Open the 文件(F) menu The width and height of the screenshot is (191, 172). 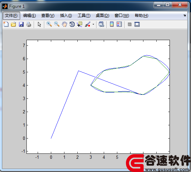(x=11, y=16)
